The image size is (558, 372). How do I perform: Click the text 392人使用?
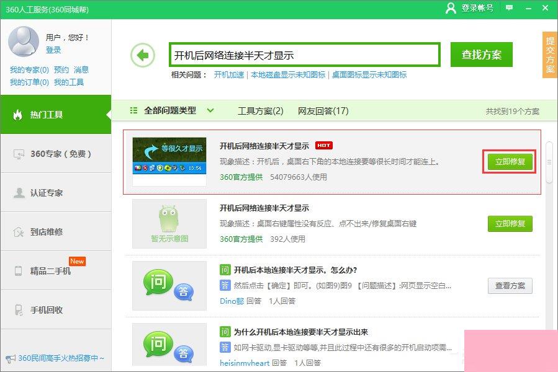[x=287, y=239]
